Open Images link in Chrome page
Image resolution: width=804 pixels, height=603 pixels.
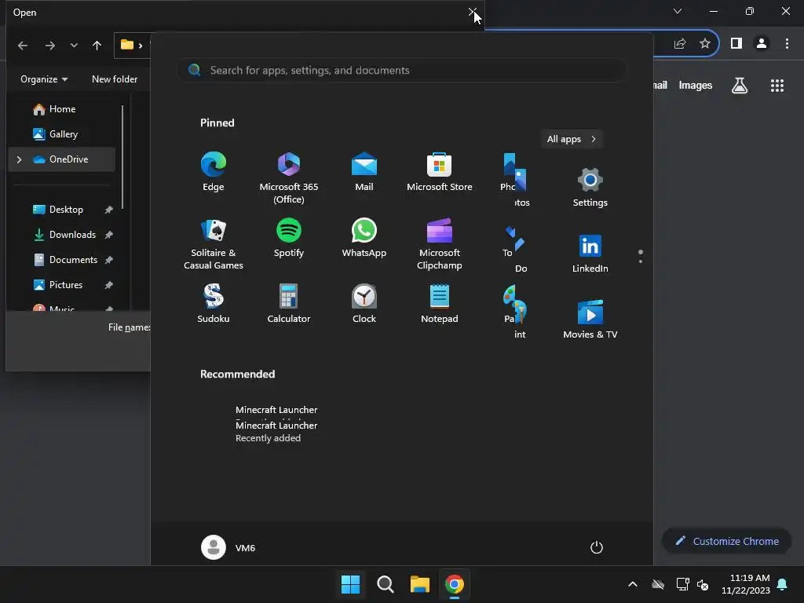696,85
